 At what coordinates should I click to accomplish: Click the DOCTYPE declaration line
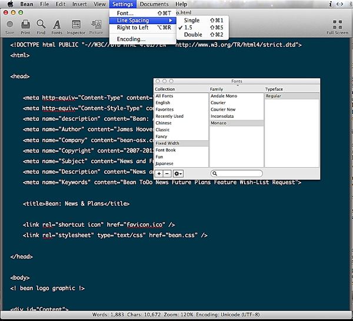point(156,45)
